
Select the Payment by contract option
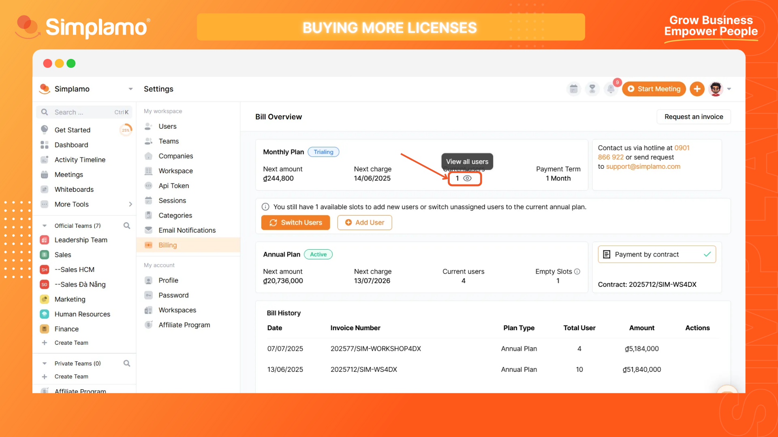tap(656, 255)
